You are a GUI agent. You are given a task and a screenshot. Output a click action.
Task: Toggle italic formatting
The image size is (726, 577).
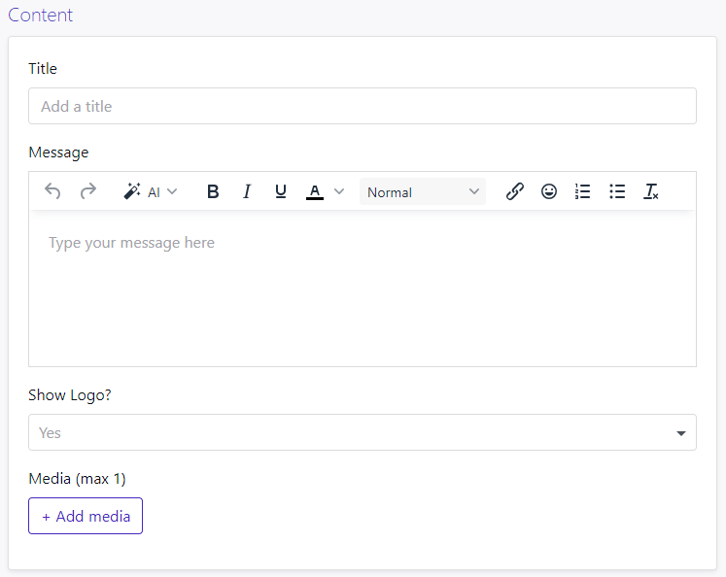coord(247,191)
